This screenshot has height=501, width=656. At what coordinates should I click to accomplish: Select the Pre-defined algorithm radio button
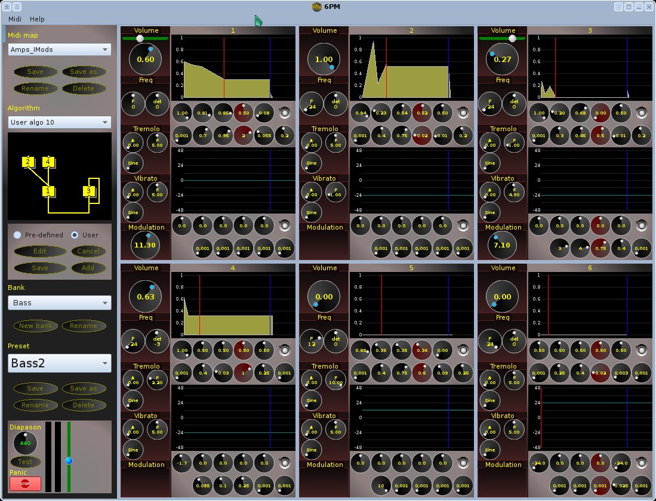click(17, 235)
